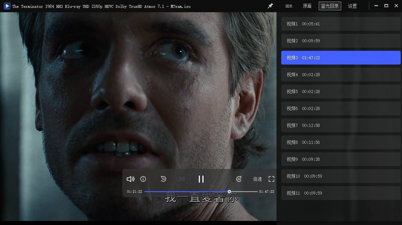Rewind 10 seconds

point(163,179)
